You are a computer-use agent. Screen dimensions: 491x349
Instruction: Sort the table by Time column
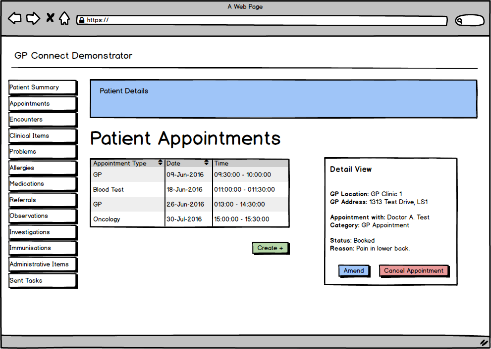point(221,163)
